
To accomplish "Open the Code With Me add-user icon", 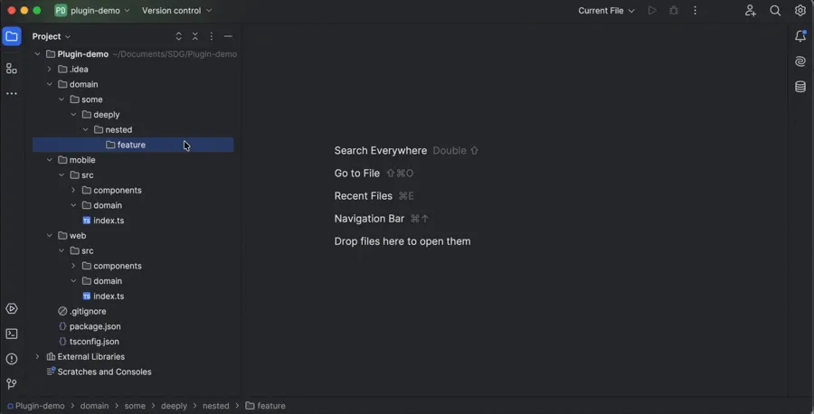I will click(x=750, y=11).
